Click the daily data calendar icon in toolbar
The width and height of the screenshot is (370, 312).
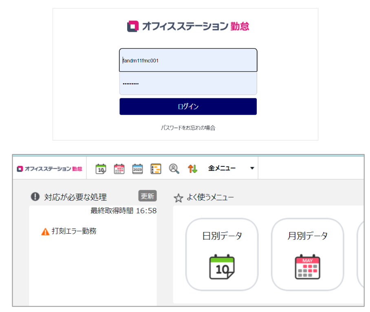coord(101,168)
